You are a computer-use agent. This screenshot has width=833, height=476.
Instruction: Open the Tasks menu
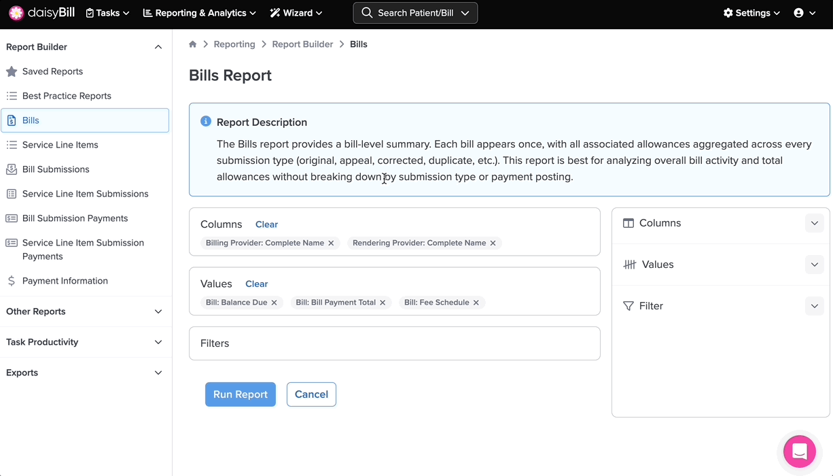pyautogui.click(x=107, y=13)
